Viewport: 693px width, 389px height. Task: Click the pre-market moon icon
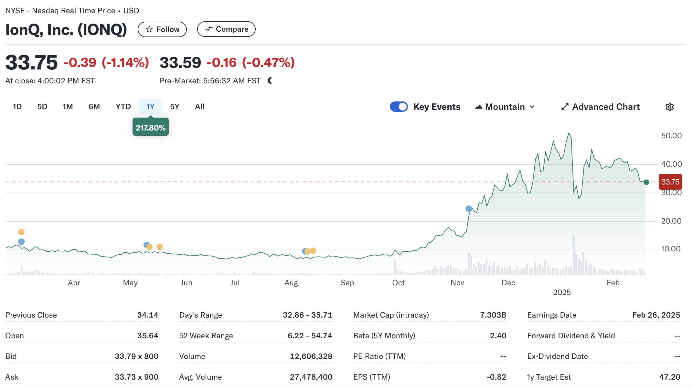(x=270, y=80)
